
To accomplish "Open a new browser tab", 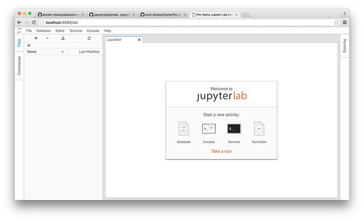I will (x=246, y=15).
